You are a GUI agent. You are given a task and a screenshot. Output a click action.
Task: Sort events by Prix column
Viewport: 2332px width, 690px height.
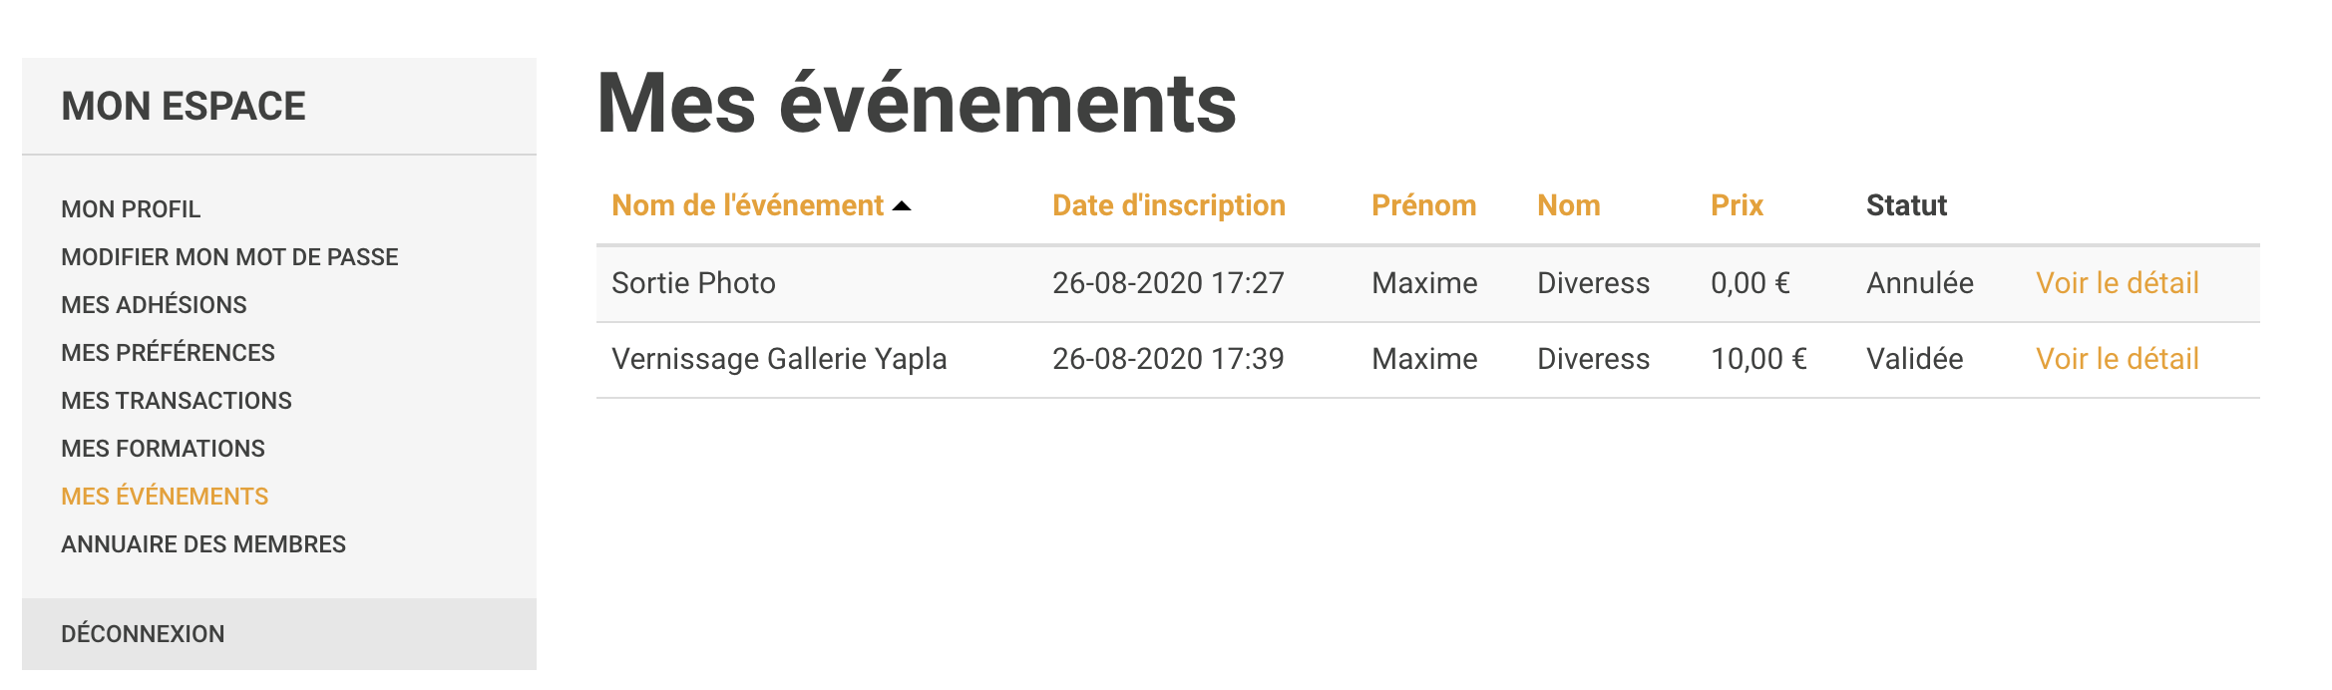(1737, 206)
